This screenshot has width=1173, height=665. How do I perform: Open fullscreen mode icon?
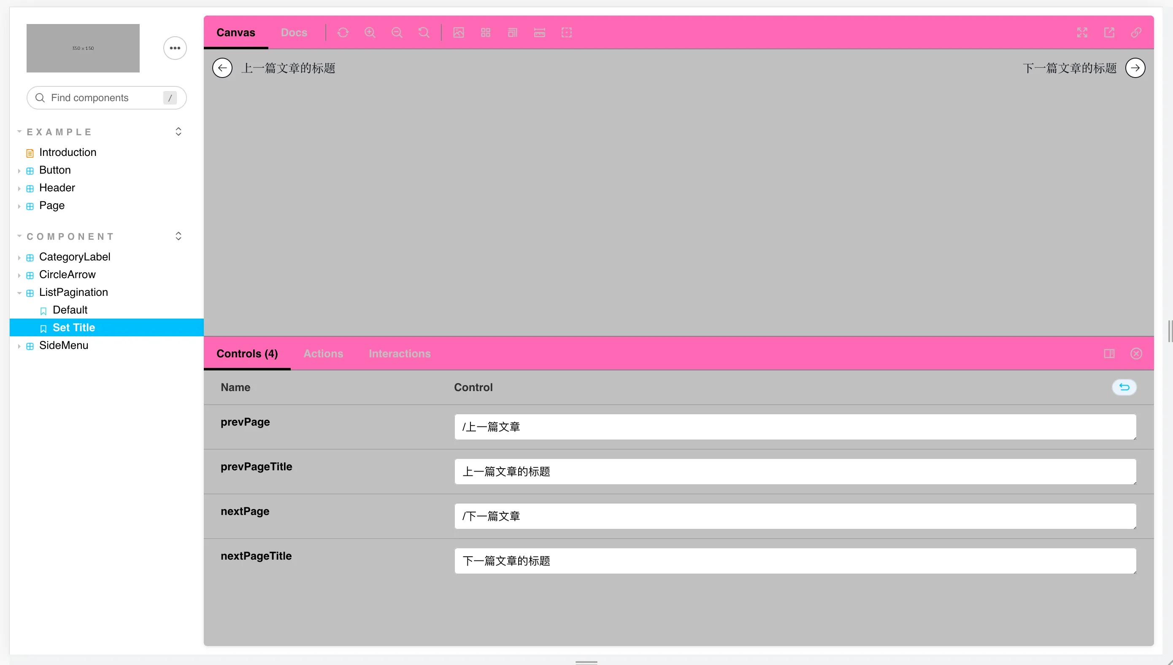1082,32
